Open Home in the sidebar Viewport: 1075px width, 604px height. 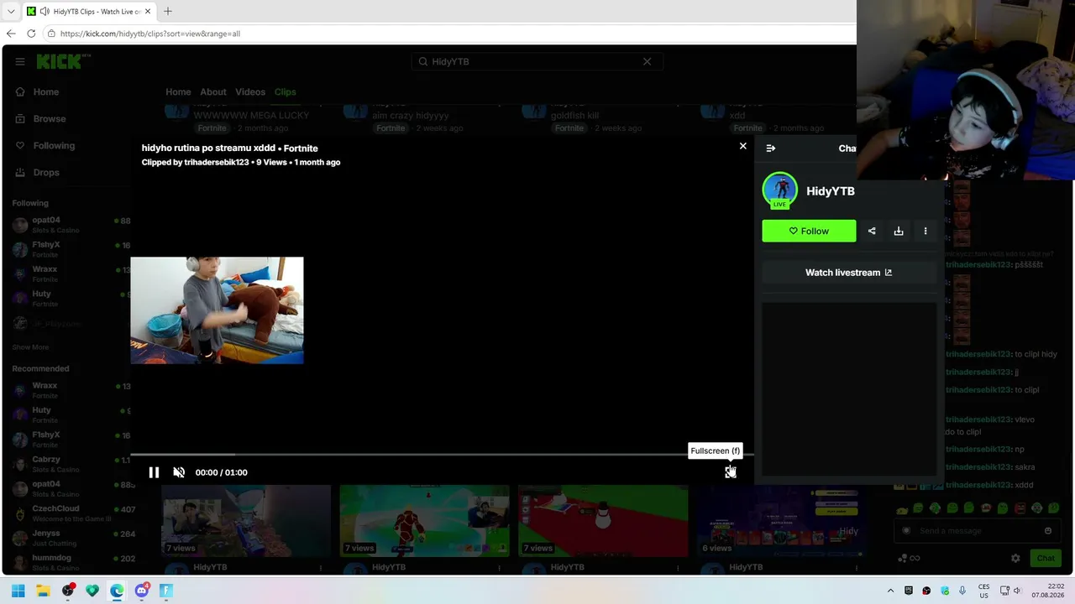(46, 91)
